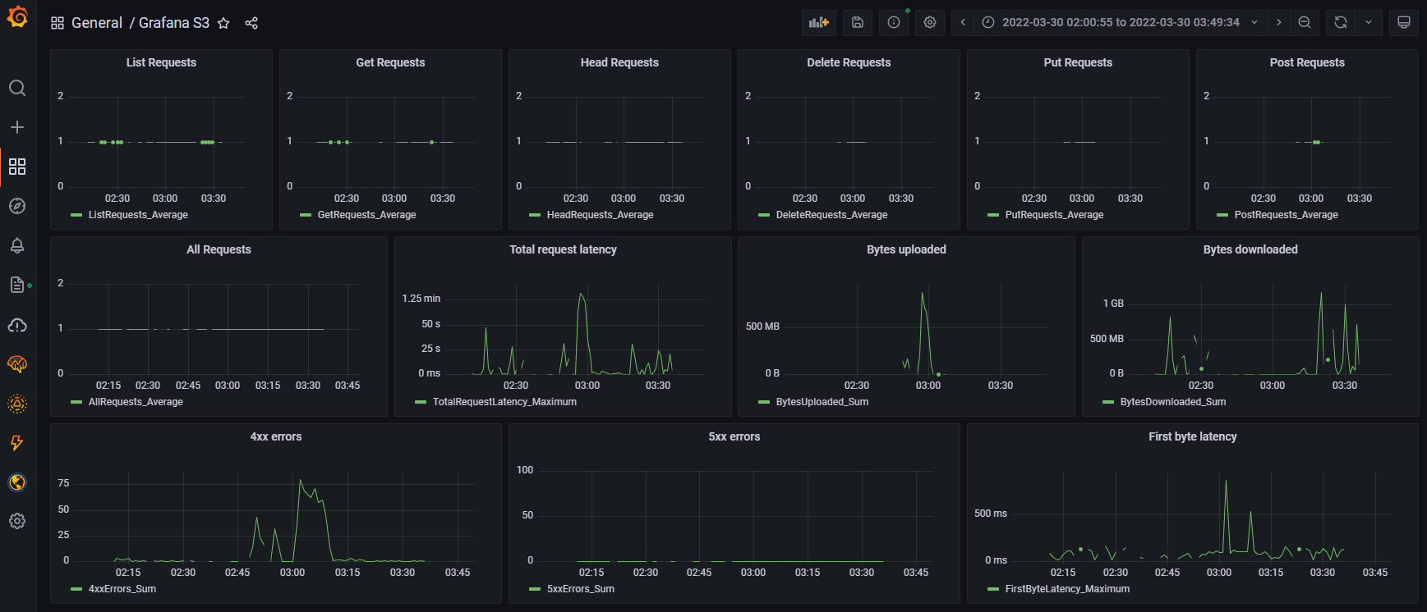Open the List Requests panel title menu

[161, 62]
